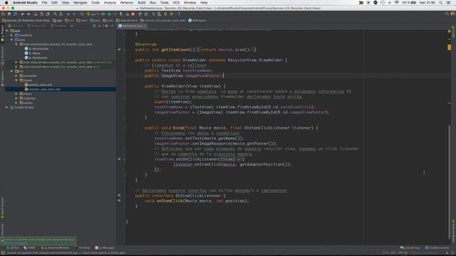Click the Open file toolbar icon
Image resolution: width=456 pixels, height=256 pixels.
tap(3, 14)
